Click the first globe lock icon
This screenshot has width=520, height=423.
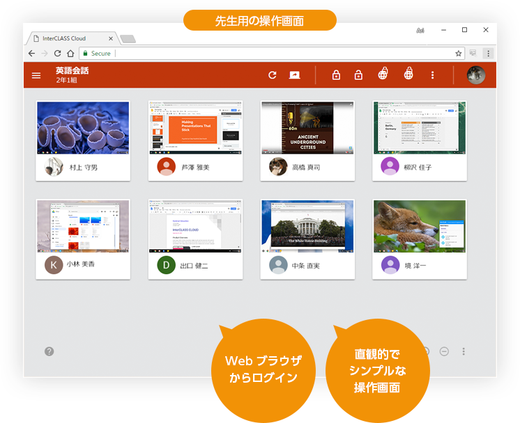tap(382, 75)
